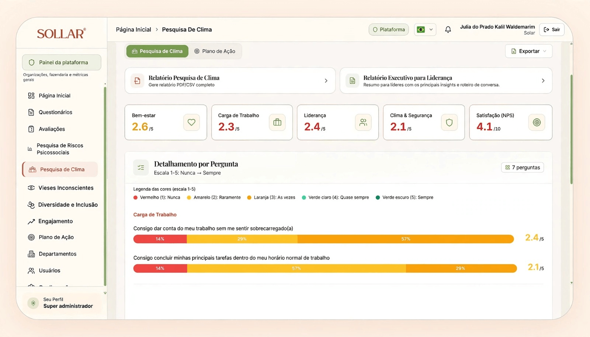Click the Departamentos building icon
Viewport: 590px width, 337px height.
[31, 254]
